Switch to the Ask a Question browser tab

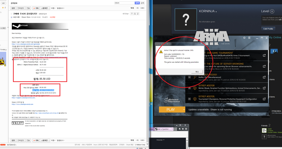tap(164, 129)
